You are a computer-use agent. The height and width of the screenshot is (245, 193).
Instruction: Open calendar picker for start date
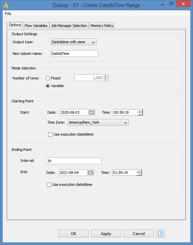pos(92,112)
